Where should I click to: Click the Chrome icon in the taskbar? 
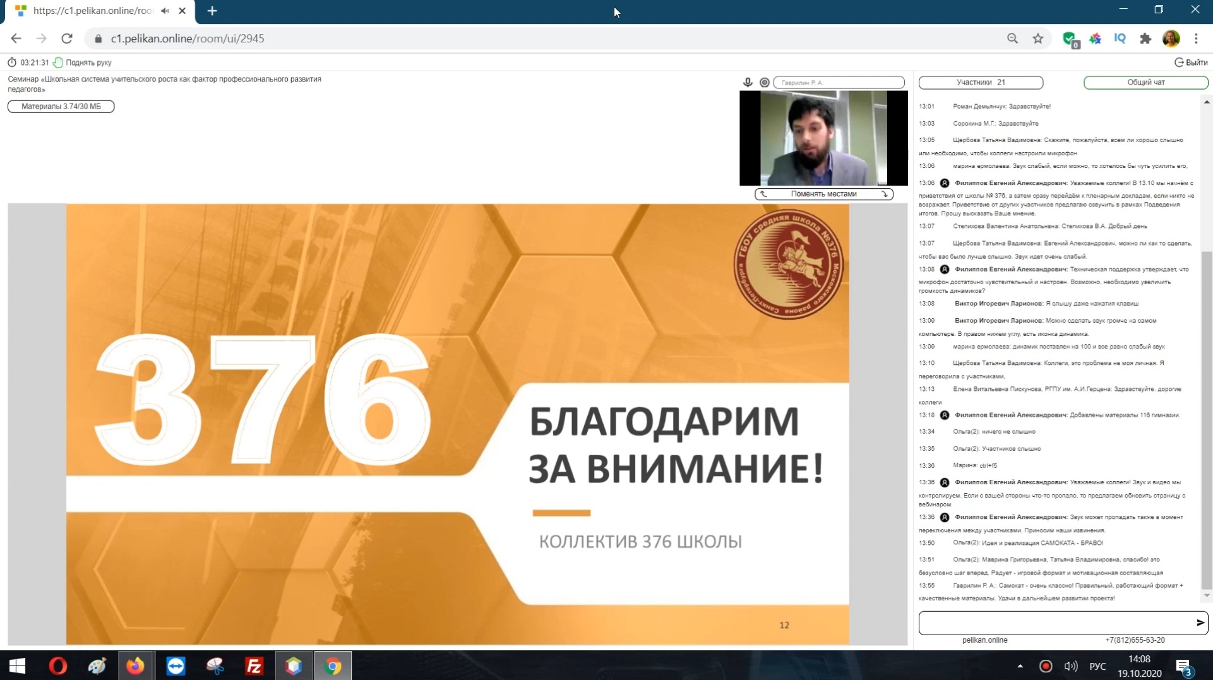pos(333,665)
